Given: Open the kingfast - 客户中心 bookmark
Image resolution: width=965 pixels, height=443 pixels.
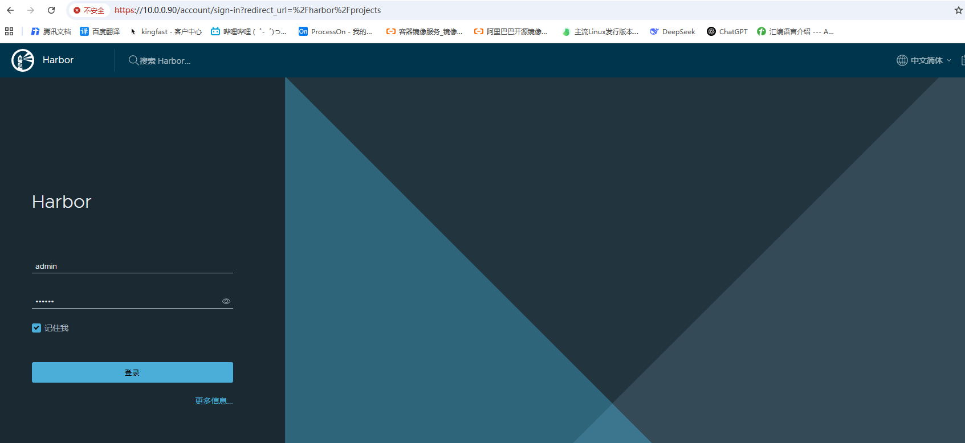Looking at the screenshot, I should click(166, 31).
